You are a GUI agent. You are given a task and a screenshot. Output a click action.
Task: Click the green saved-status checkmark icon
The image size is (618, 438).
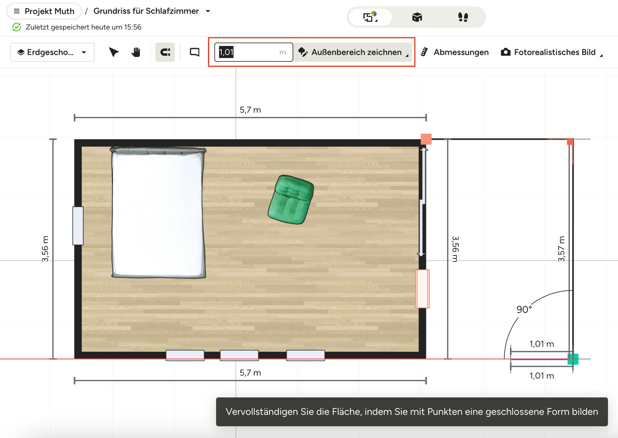(x=16, y=27)
